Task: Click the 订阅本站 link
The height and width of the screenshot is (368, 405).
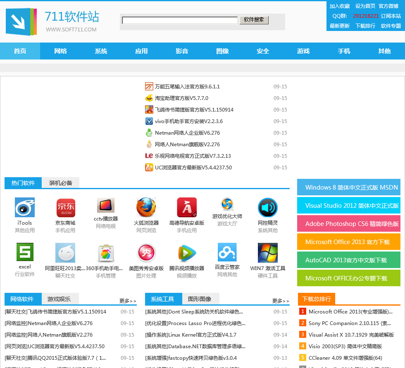Action: click(x=391, y=16)
